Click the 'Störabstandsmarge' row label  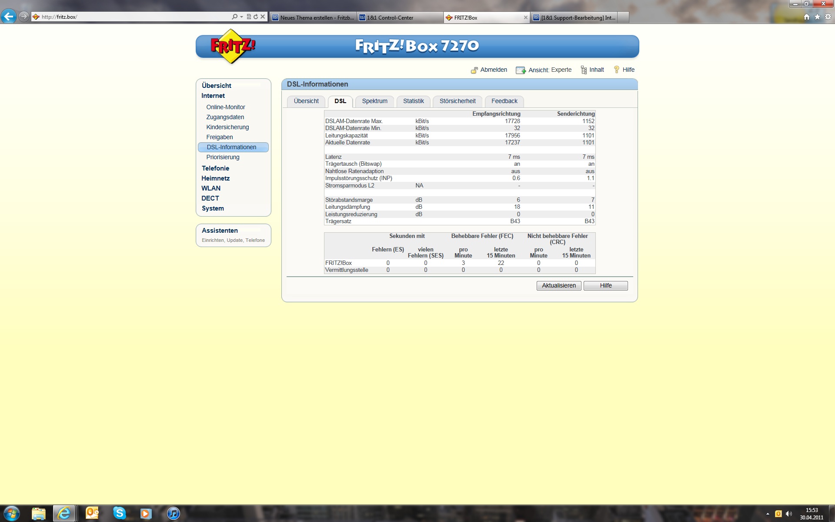[349, 200]
